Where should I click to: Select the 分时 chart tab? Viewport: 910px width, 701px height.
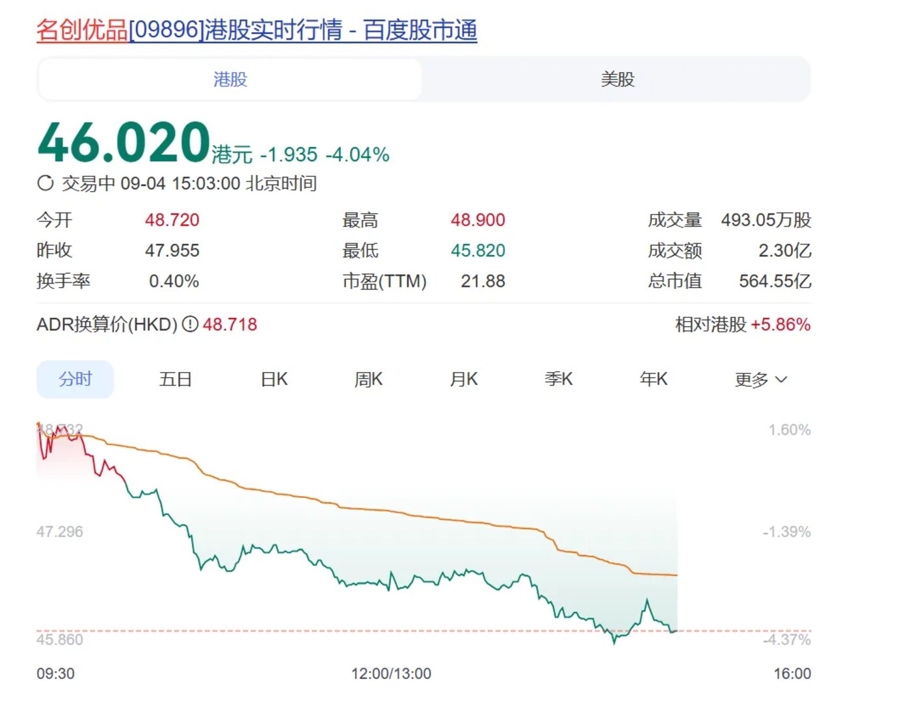point(75,379)
